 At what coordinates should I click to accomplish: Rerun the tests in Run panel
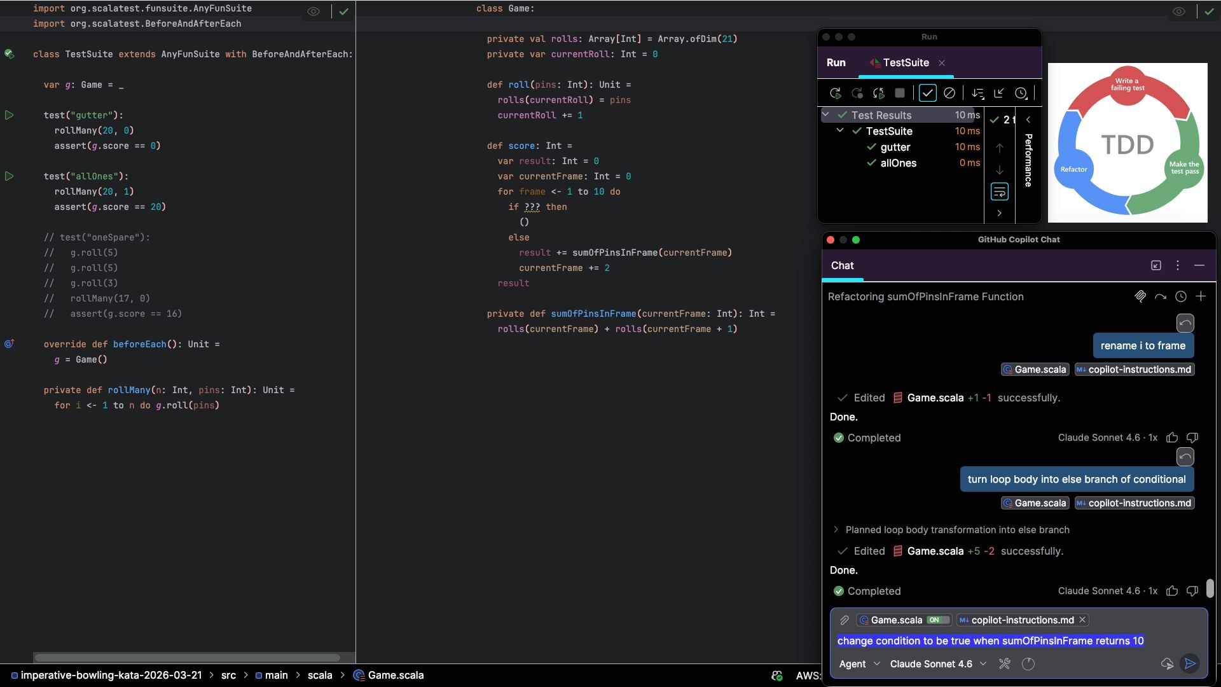pos(836,93)
